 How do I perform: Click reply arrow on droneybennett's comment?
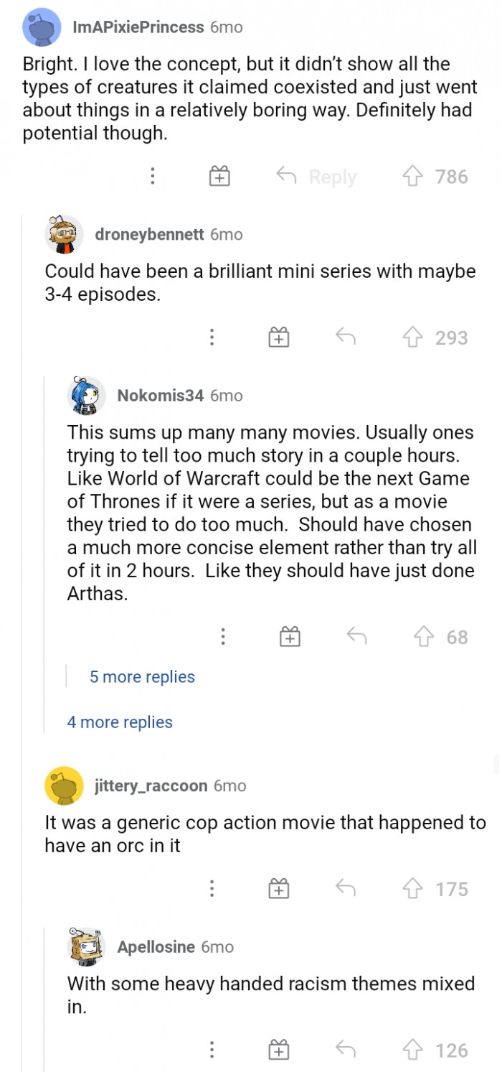346,337
